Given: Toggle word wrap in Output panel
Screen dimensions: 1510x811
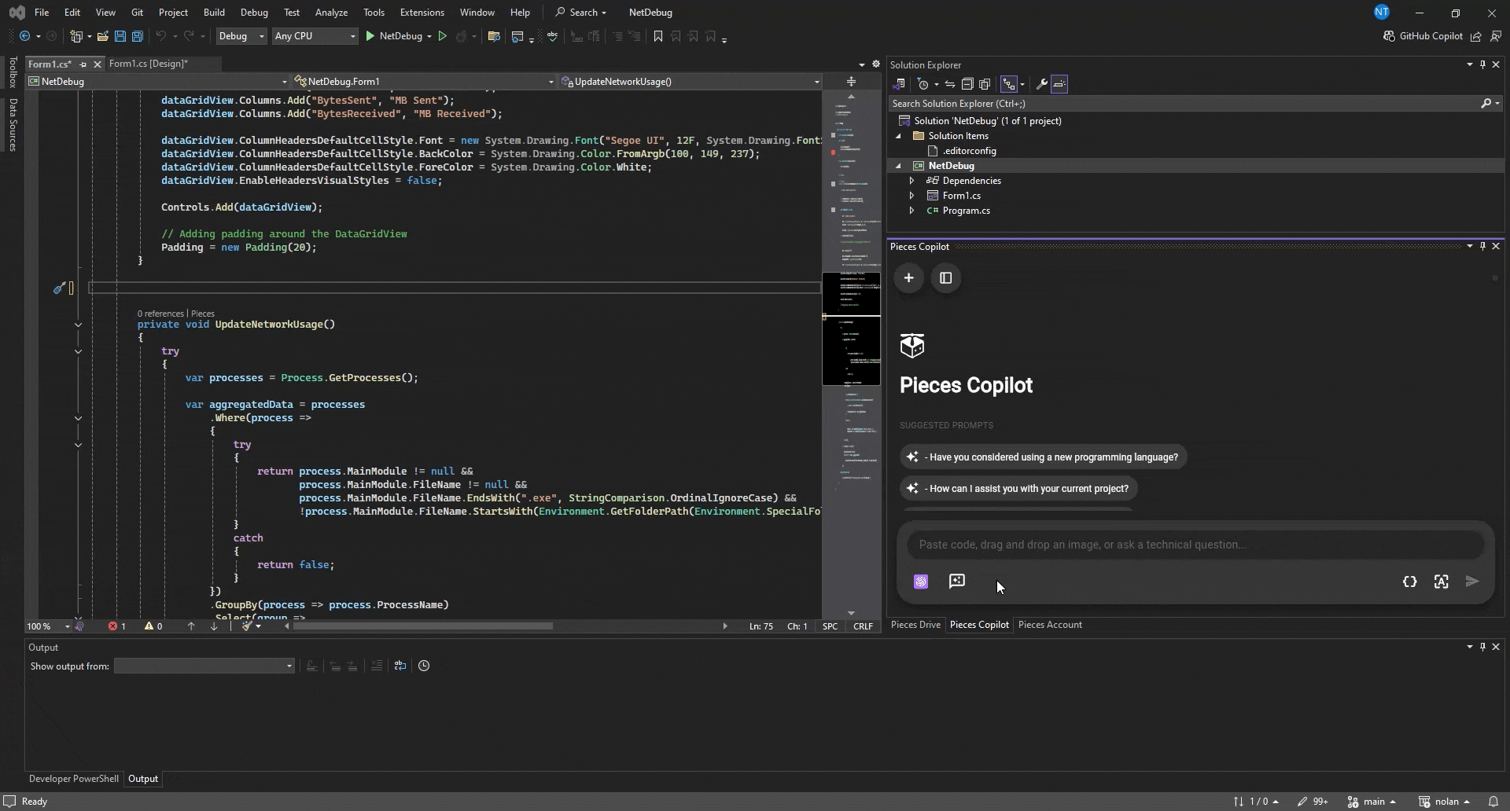Looking at the screenshot, I should (x=400, y=666).
